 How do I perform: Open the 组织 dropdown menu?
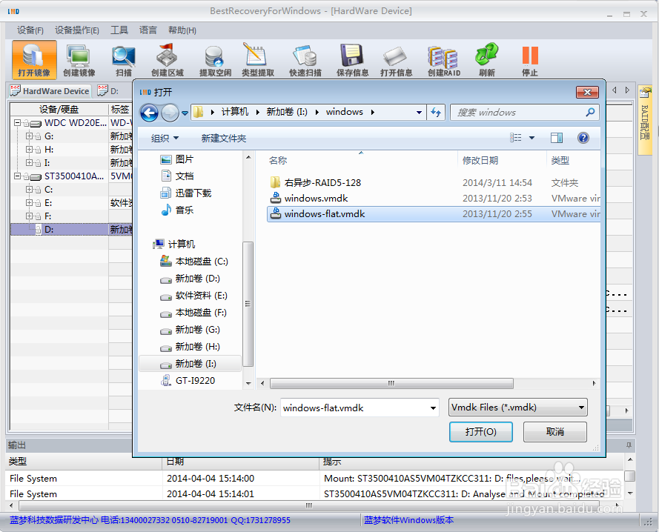click(x=165, y=139)
